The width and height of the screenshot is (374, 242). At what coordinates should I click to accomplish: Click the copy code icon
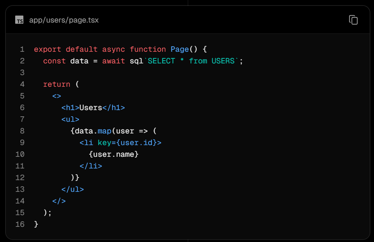pyautogui.click(x=353, y=20)
